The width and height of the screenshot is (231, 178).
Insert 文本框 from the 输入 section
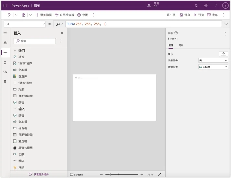tap(20, 122)
